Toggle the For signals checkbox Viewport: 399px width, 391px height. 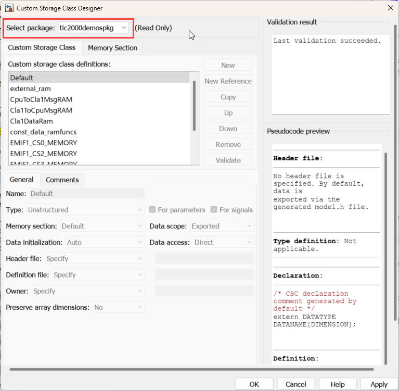click(214, 210)
